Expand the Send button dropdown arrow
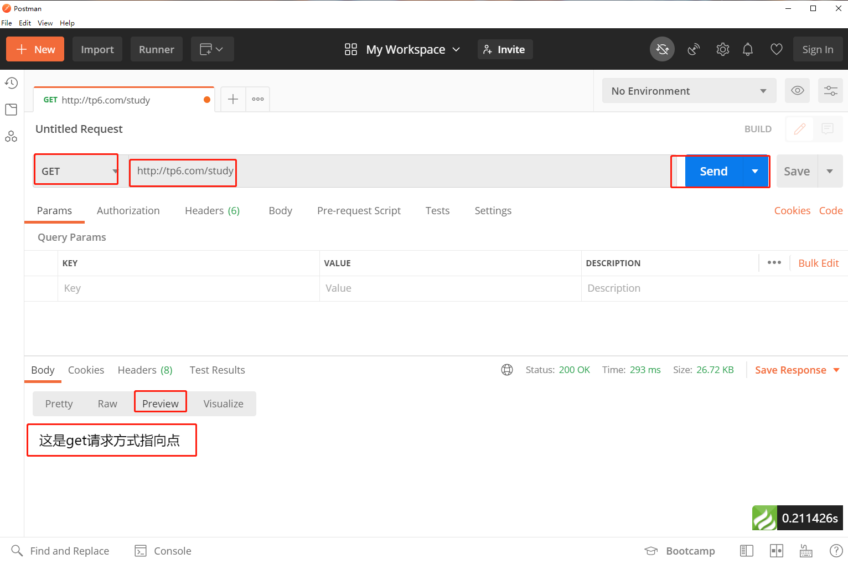848x564 pixels. [755, 171]
